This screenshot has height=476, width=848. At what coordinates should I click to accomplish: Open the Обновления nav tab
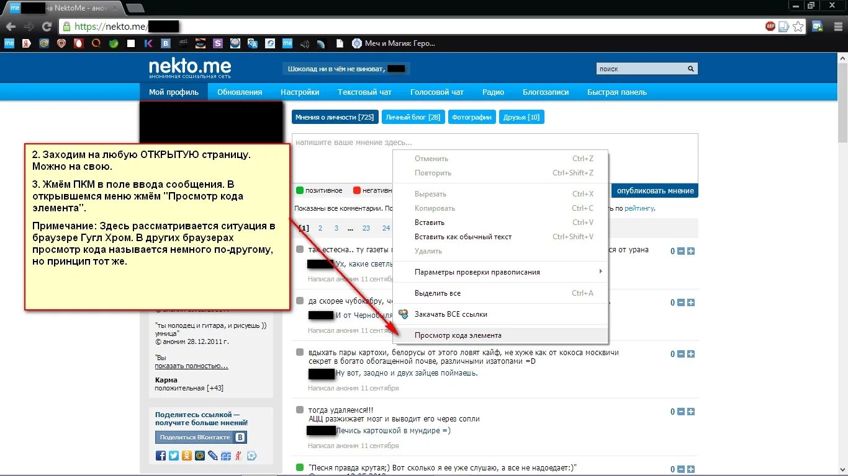point(240,92)
